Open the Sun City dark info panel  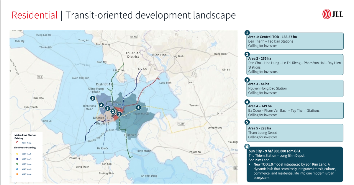(x=295, y=164)
